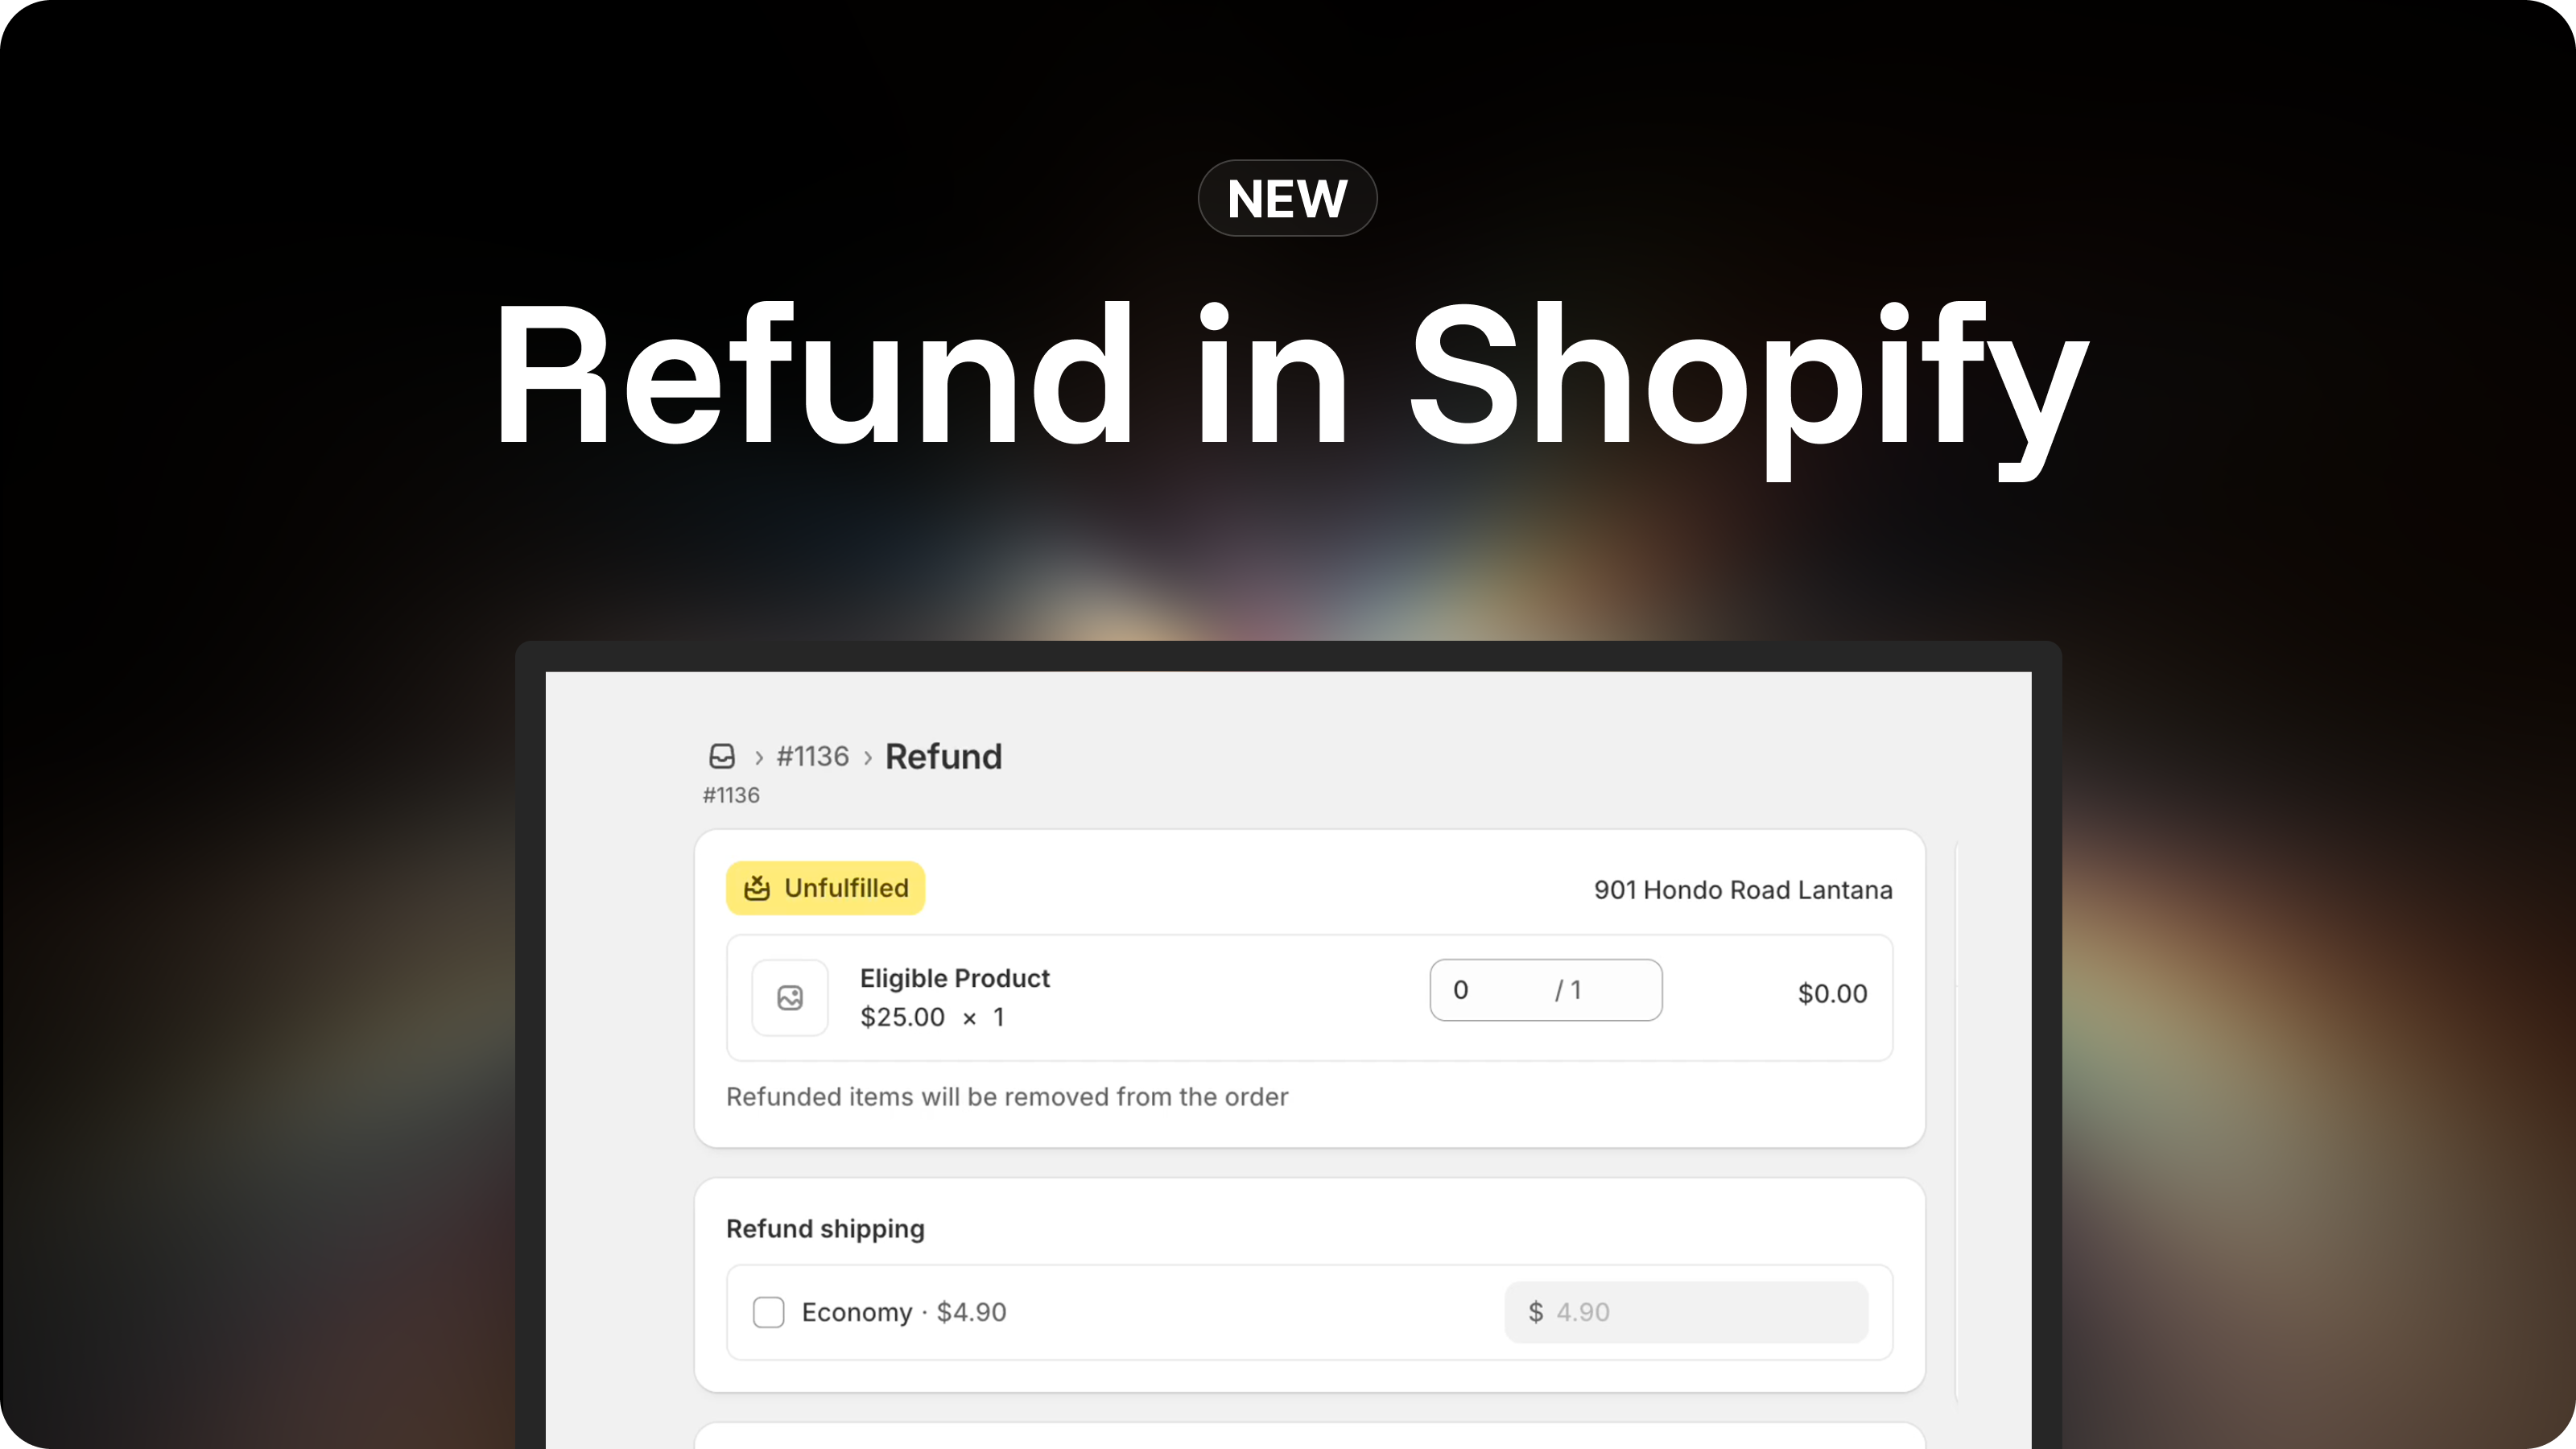Viewport: 2576px width, 1449px height.
Task: Click the chevron between #1136 and Refund
Action: pos(868,757)
